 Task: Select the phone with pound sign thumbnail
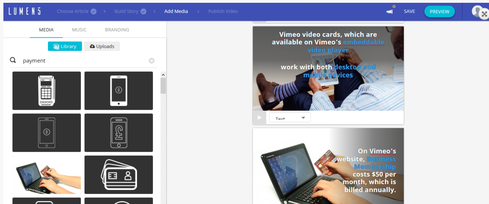click(119, 133)
